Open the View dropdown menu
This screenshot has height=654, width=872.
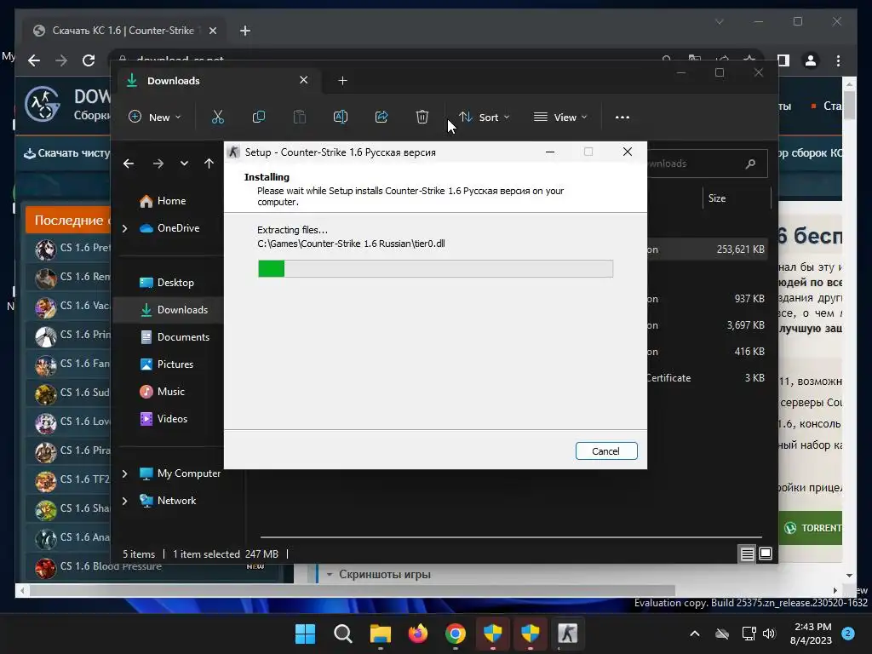pyautogui.click(x=560, y=118)
